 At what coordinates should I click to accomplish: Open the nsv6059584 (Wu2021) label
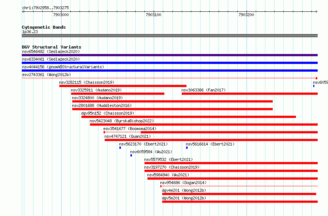[151, 152]
